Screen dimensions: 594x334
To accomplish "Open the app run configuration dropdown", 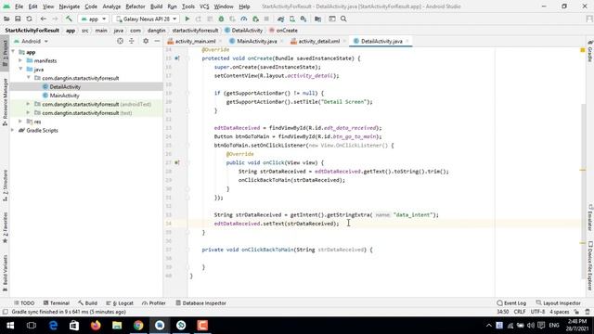I will tap(94, 19).
